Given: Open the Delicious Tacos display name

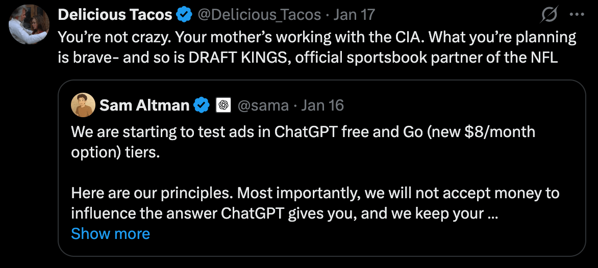Looking at the screenshot, I should pyautogui.click(x=115, y=15).
